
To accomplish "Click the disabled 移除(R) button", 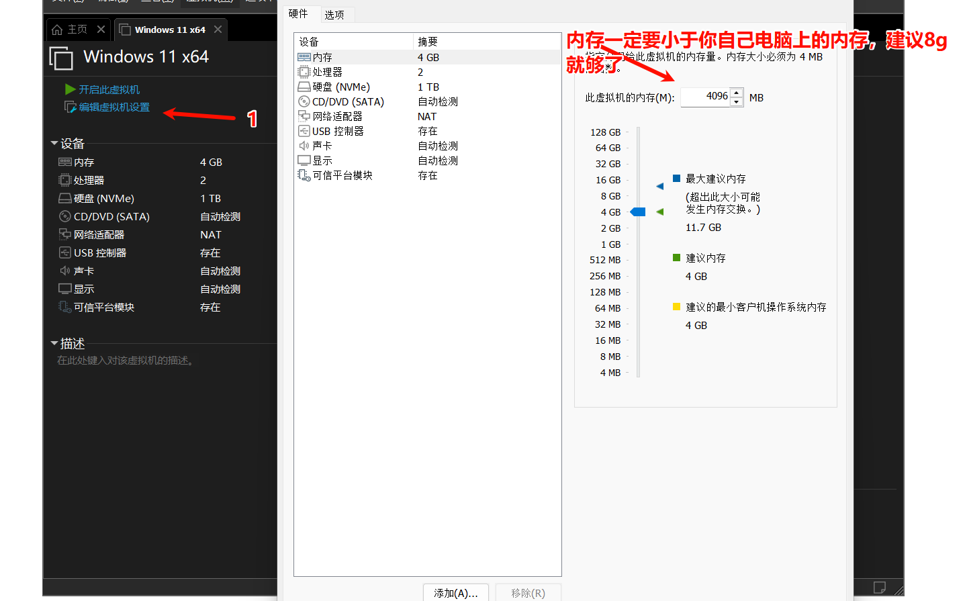I will [529, 593].
